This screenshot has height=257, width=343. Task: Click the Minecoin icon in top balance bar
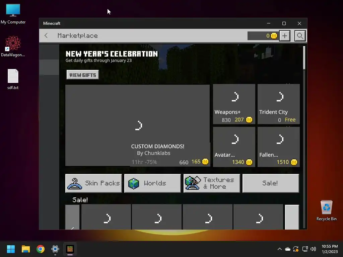pos(274,35)
